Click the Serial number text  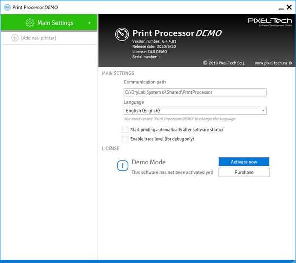coord(147,57)
